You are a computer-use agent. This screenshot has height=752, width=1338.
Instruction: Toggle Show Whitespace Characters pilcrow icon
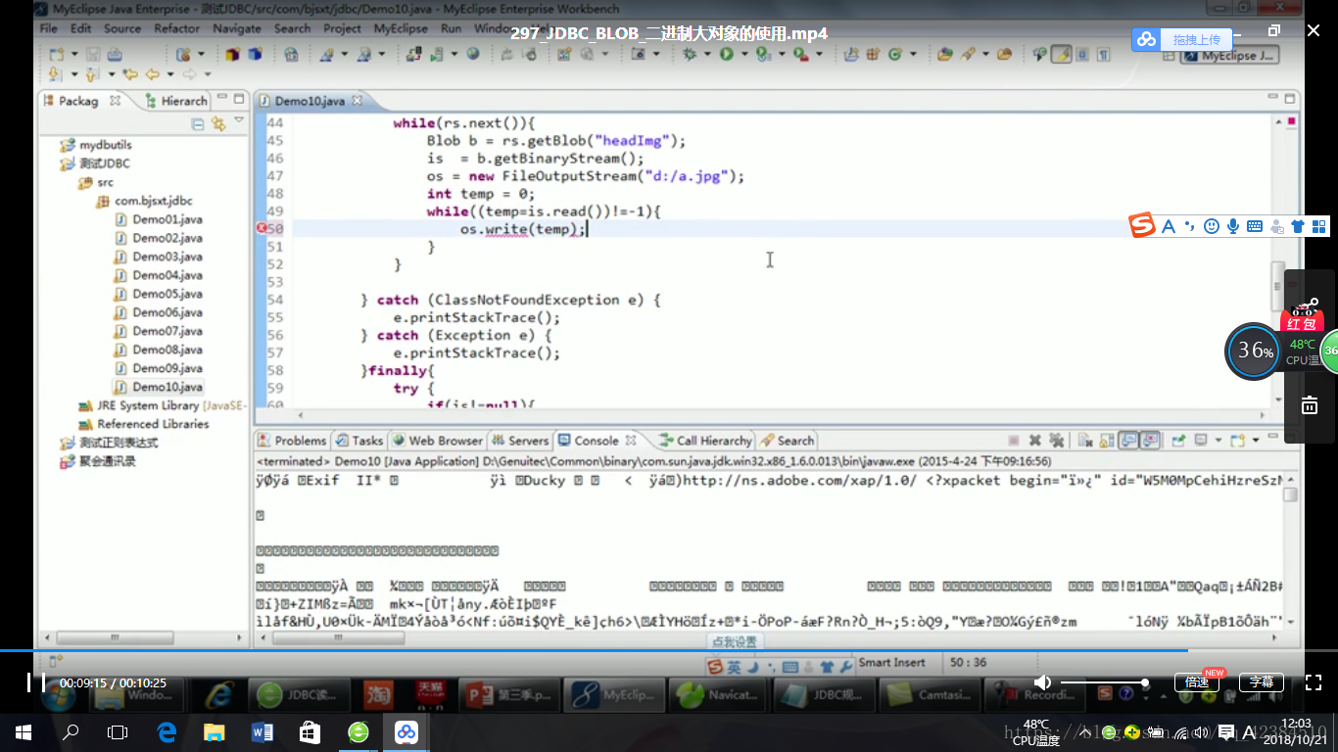point(1103,55)
